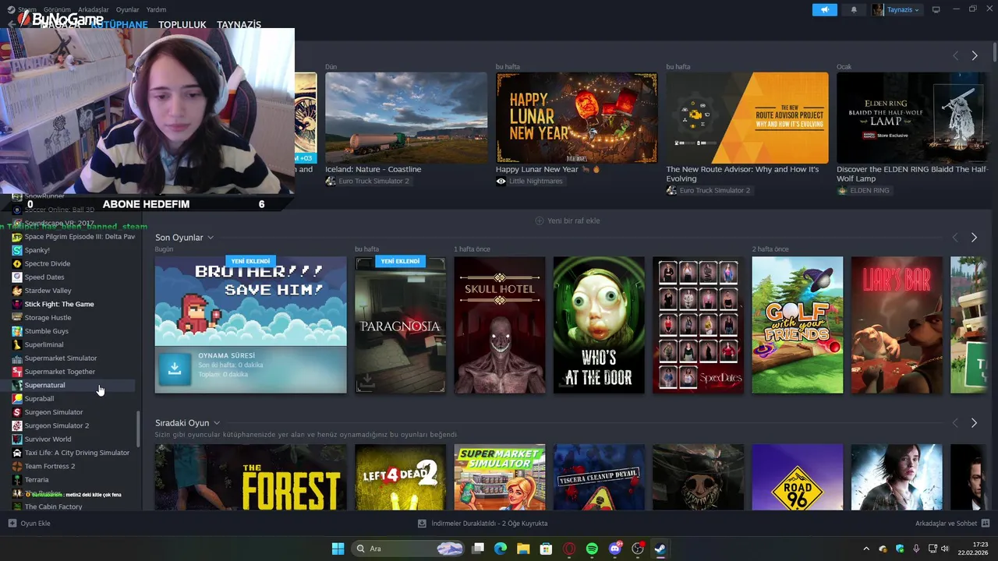Expand the Son Oyunlar shelf dropdown
998x561 pixels.
211,238
